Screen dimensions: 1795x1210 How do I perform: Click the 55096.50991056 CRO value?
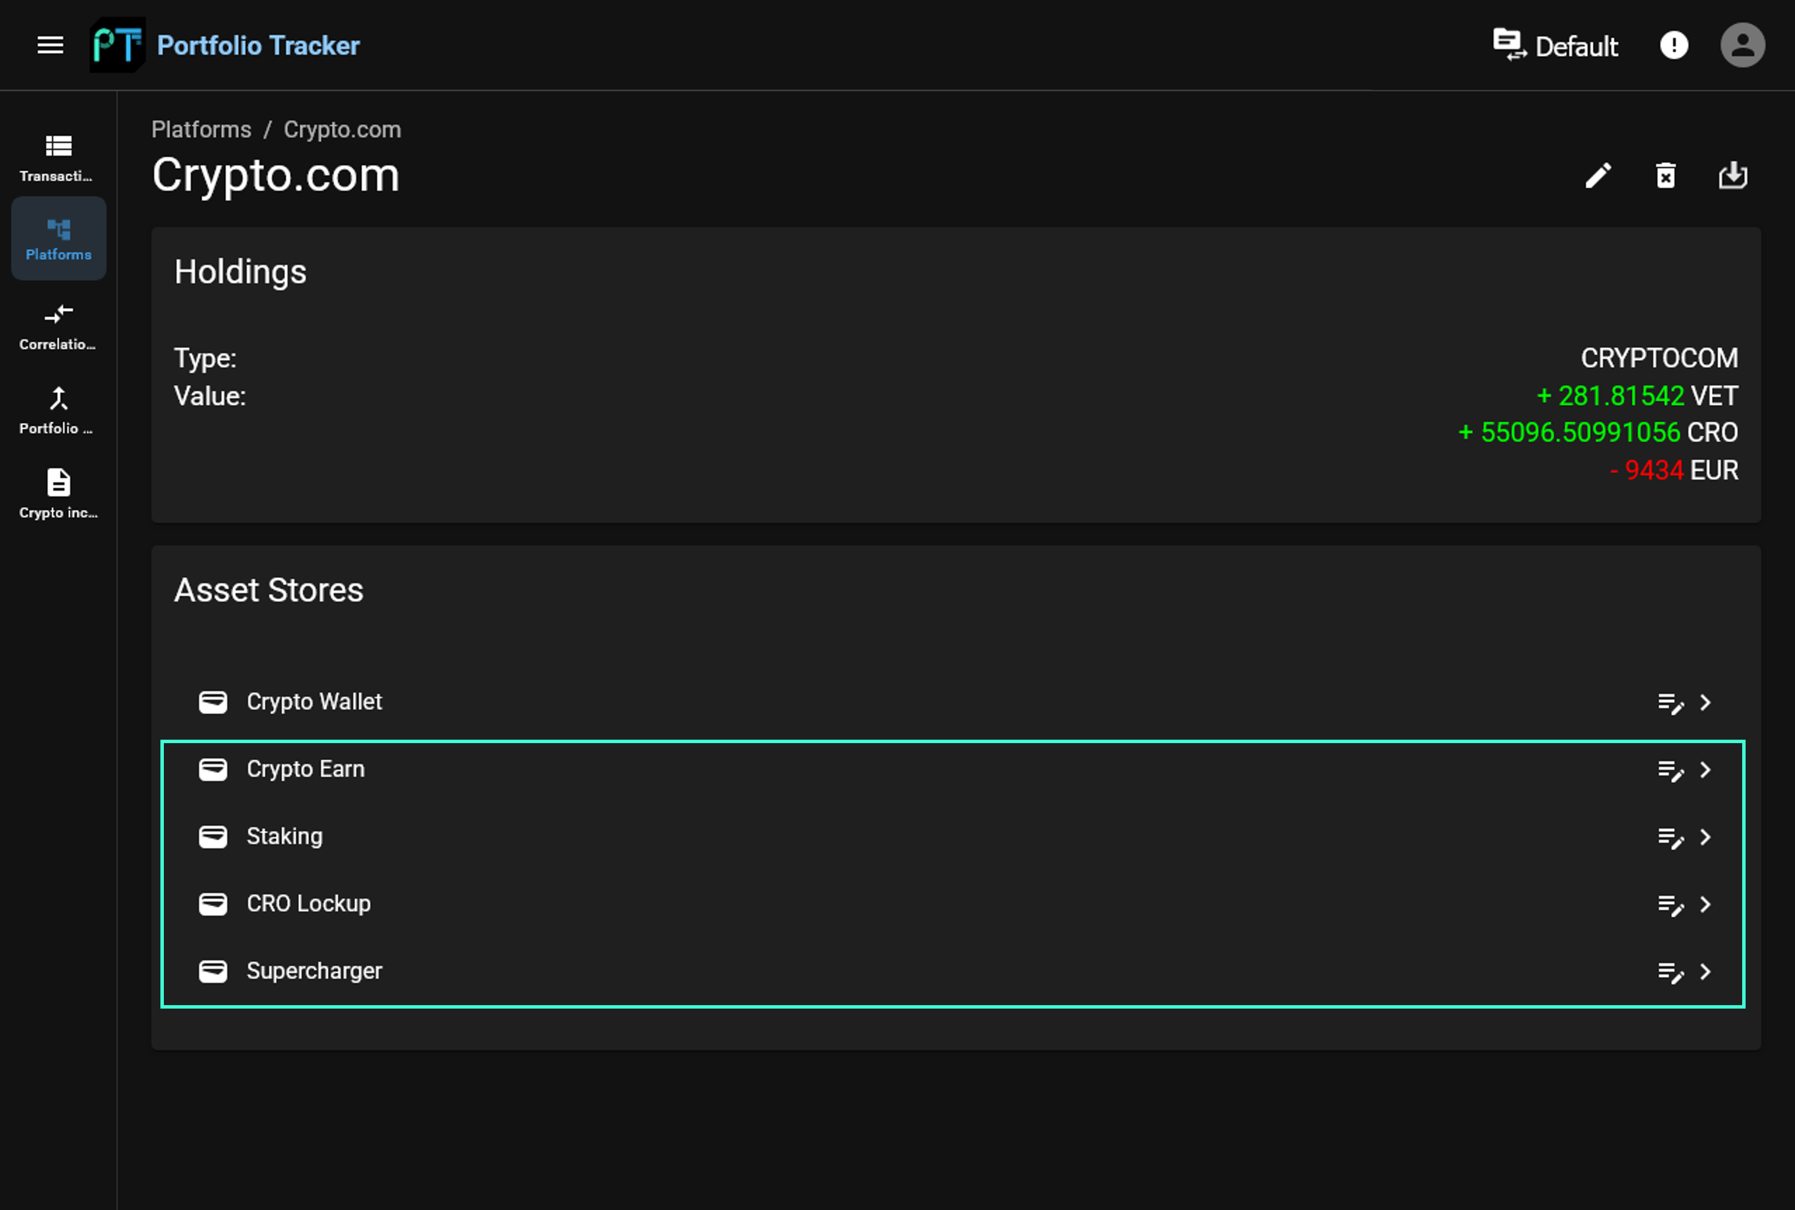[1597, 432]
